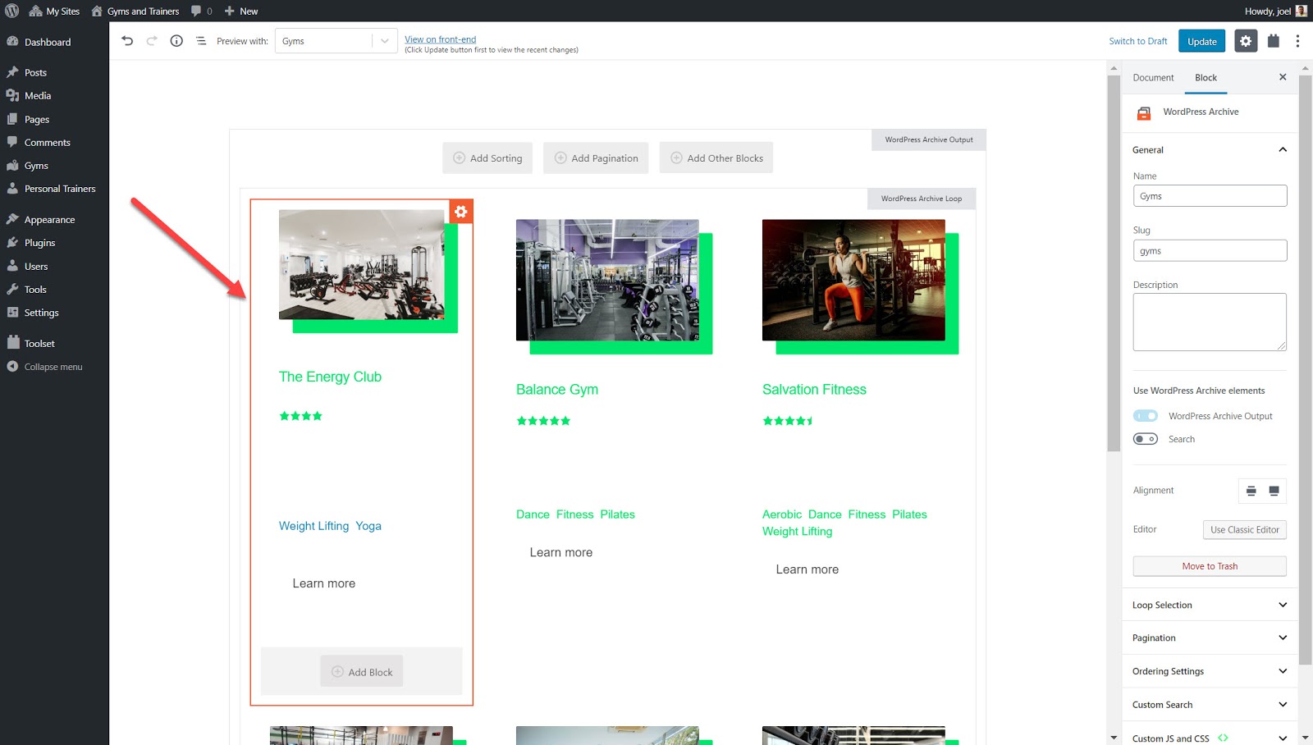Click the Undo arrow icon
This screenshot has width=1313, height=745.
[127, 41]
